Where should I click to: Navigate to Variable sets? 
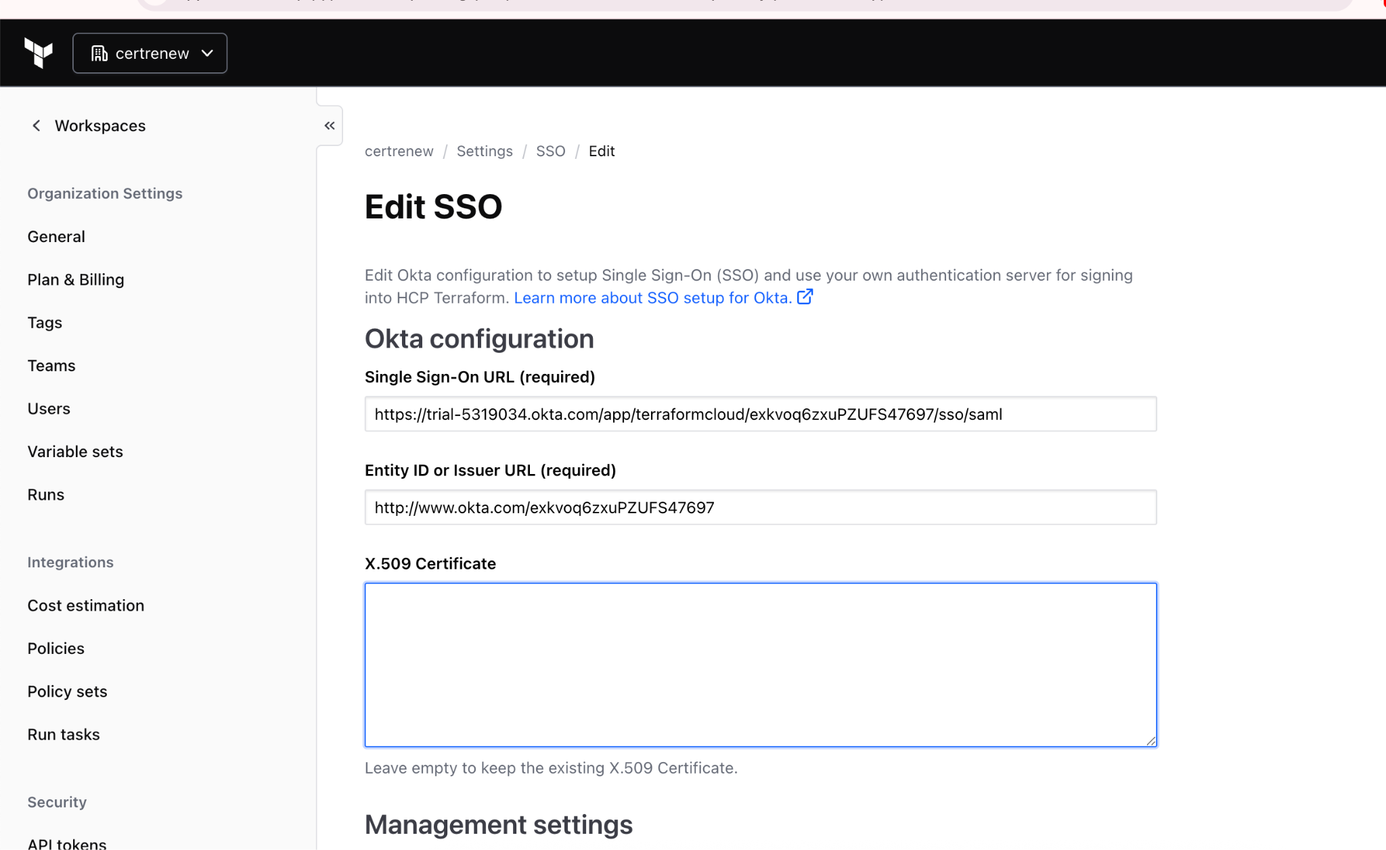point(75,452)
